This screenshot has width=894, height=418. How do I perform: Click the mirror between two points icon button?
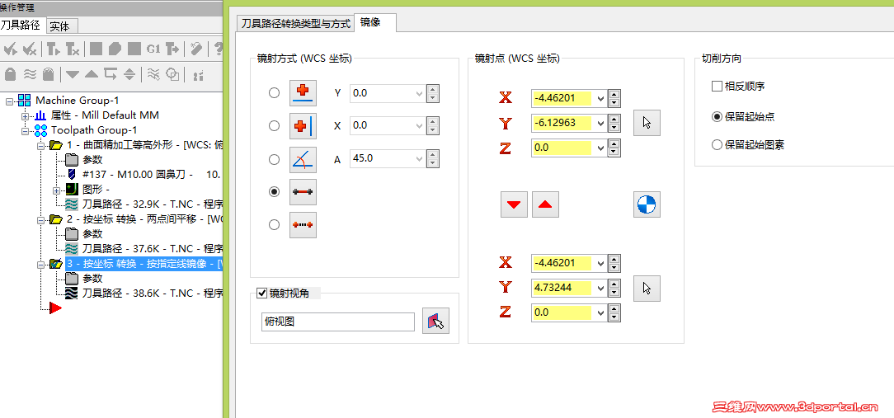(303, 224)
